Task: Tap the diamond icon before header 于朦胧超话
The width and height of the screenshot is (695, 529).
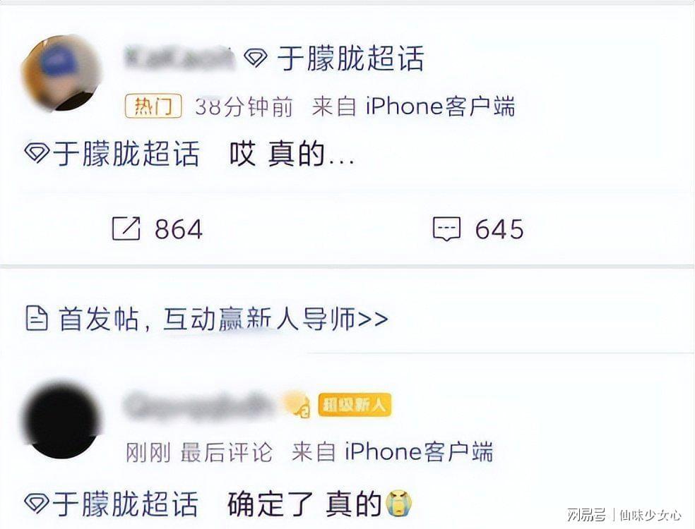Action: (x=256, y=58)
